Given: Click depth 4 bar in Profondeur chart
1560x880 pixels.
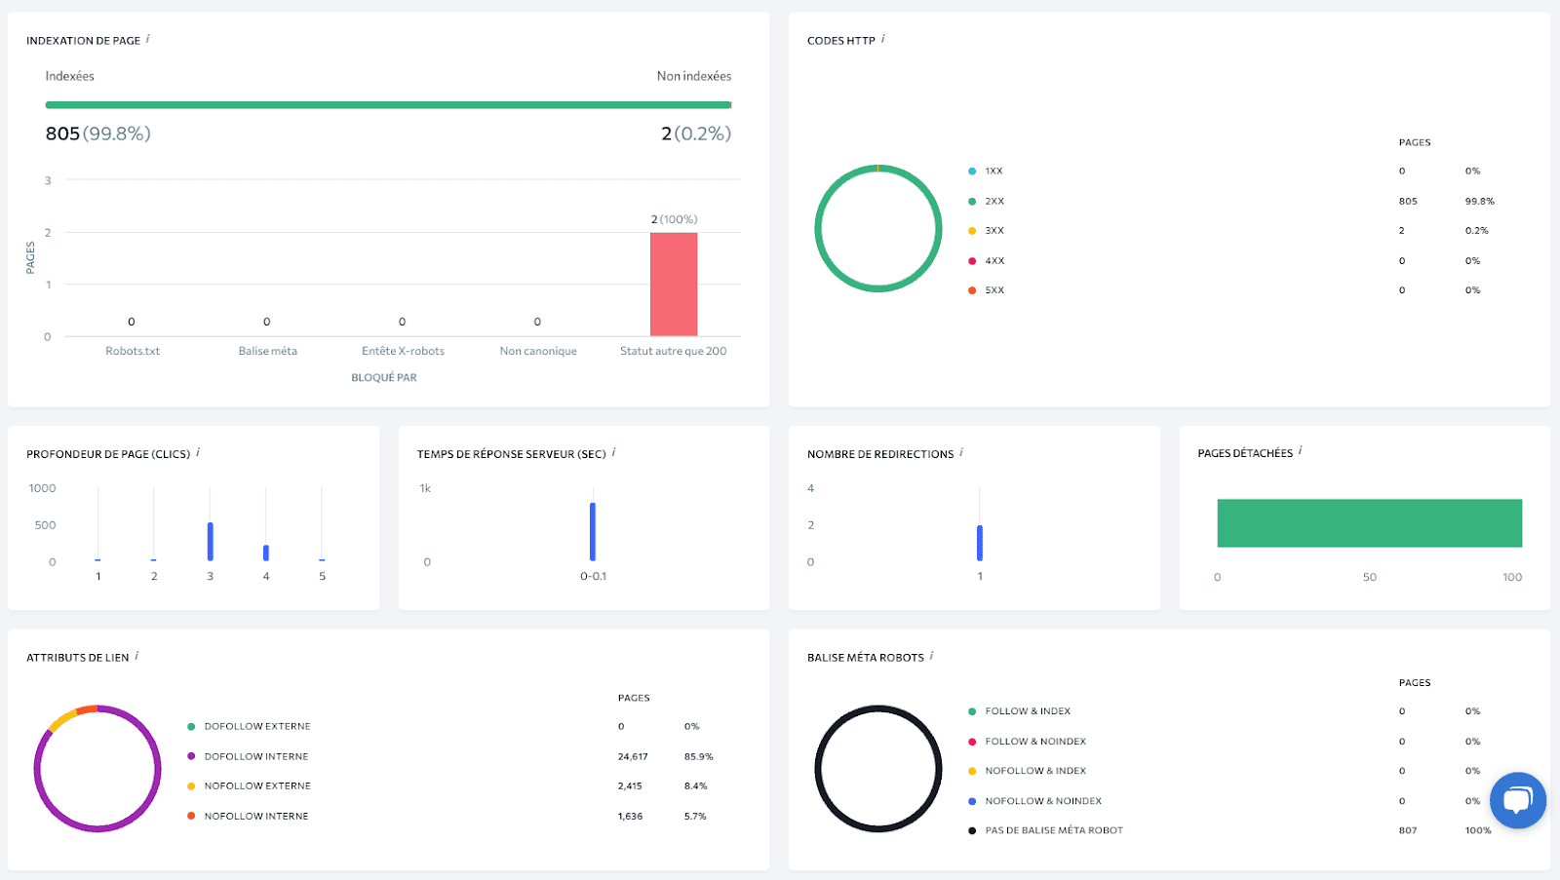Looking at the screenshot, I should point(266,553).
